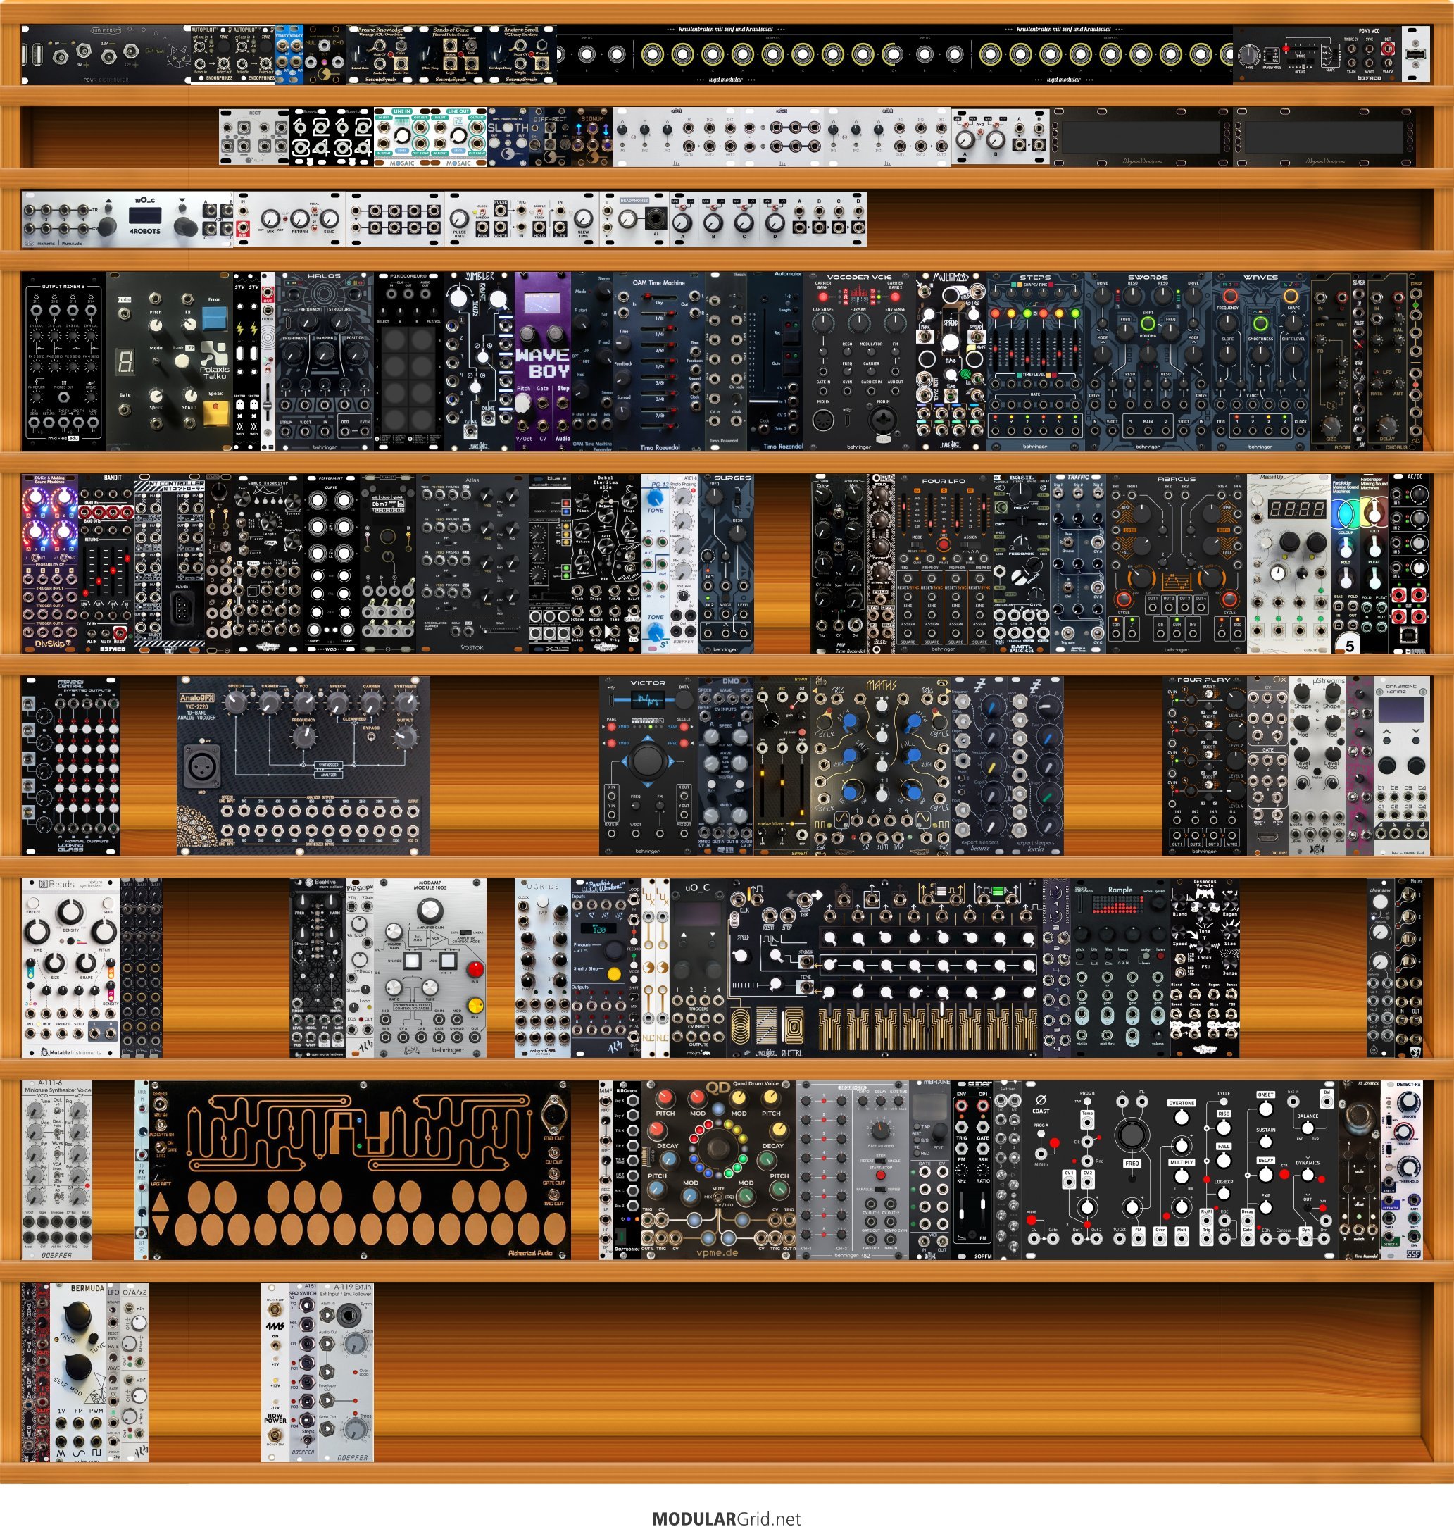
Task: Select the FOUR PLAY module
Action: [x=1205, y=766]
